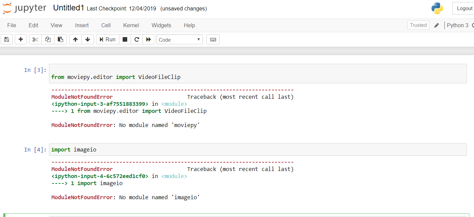Copy the selected cell using copy icon
This screenshot has width=474, height=217.
coord(47,39)
